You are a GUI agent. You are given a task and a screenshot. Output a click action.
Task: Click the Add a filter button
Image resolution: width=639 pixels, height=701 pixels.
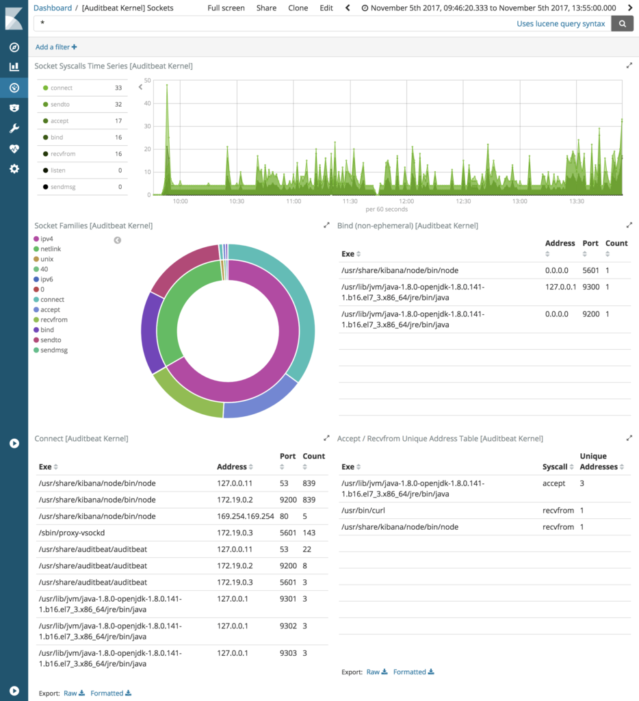[55, 47]
